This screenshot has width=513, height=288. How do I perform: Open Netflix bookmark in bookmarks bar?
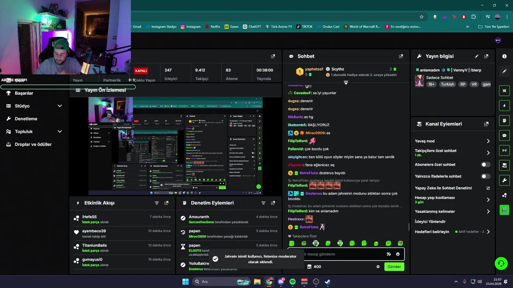pos(212,27)
